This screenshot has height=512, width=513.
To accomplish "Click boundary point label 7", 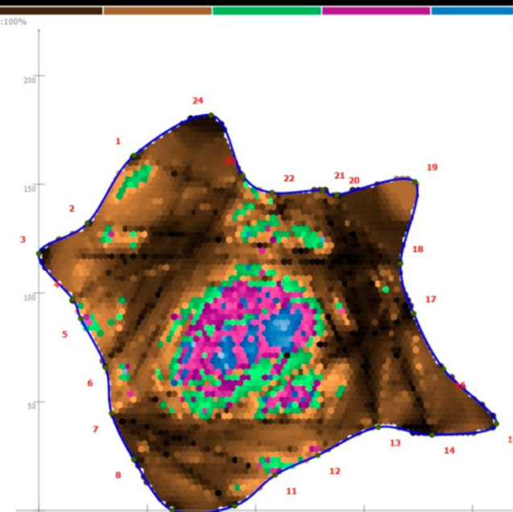I will (95, 429).
